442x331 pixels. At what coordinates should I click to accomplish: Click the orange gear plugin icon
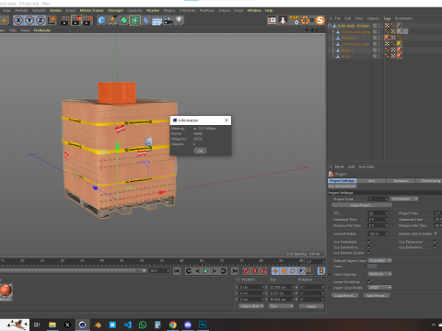(305, 20)
